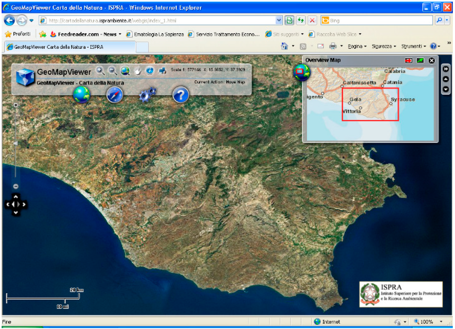Click the red arrow Overview Map button
This screenshot has height=329, width=455.
pos(409,60)
